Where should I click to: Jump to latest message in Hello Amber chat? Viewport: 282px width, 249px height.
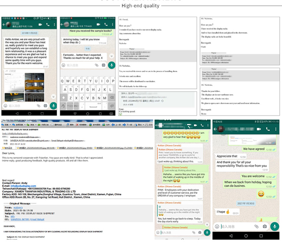53,97
